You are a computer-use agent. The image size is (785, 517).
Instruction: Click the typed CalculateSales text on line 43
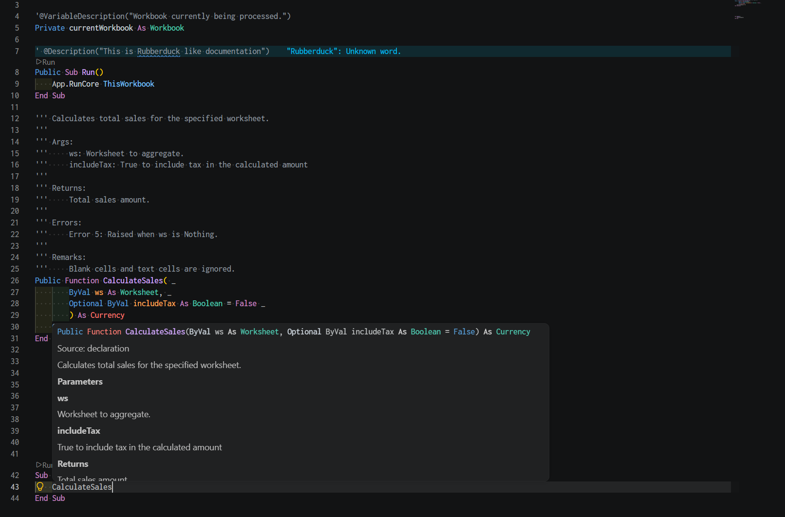tap(82, 487)
